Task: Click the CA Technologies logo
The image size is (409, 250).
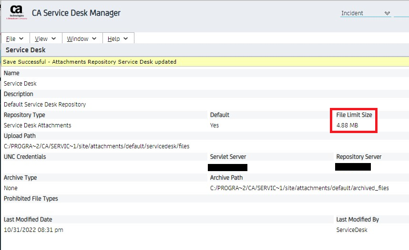Action: tap(16, 13)
